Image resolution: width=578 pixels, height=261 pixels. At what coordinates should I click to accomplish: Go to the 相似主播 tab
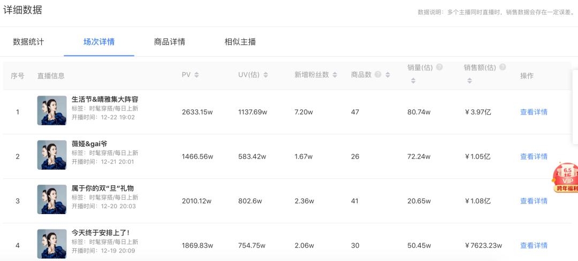point(240,42)
